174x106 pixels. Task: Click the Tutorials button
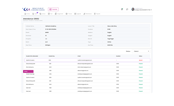53,9
